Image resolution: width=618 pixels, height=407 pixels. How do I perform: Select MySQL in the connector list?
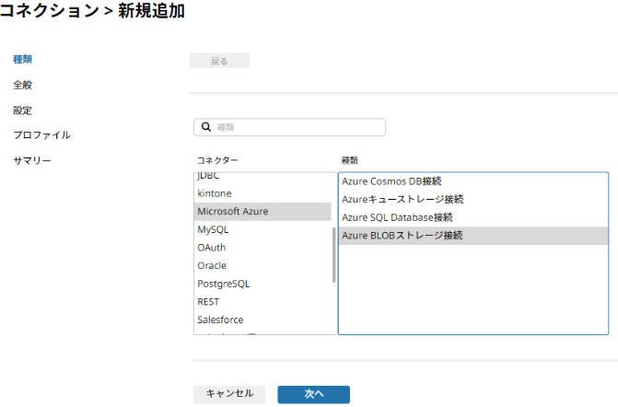pyautogui.click(x=262, y=229)
